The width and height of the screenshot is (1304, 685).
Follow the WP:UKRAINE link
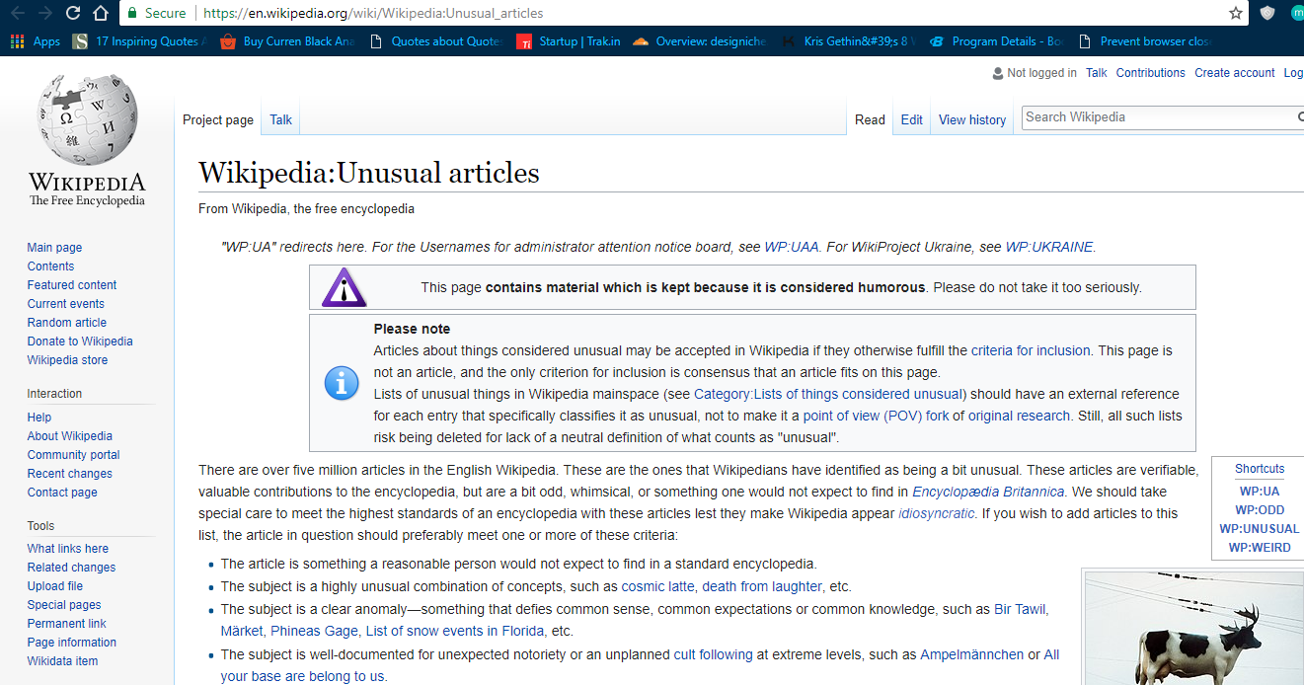pyautogui.click(x=1050, y=248)
